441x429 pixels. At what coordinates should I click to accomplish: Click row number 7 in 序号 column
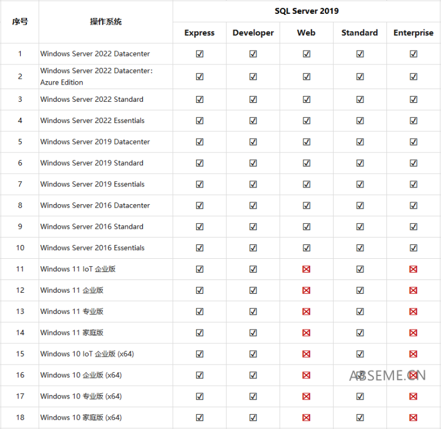click(20, 185)
